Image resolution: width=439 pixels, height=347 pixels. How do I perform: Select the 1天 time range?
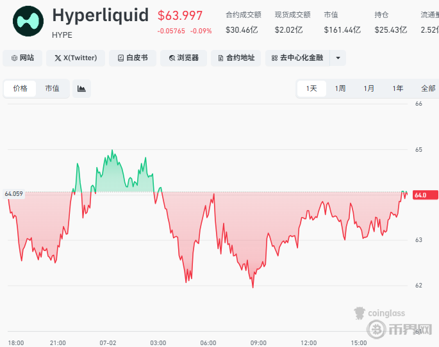[x=311, y=88]
